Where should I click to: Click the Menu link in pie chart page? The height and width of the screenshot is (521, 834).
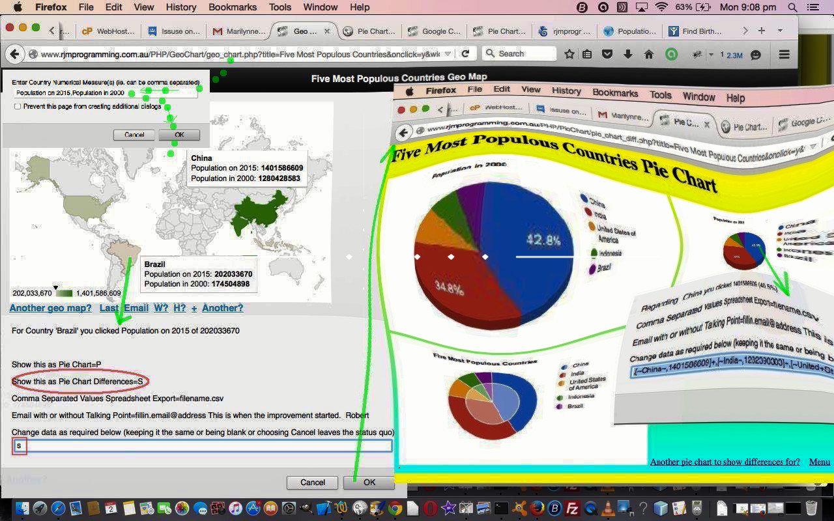(x=820, y=462)
